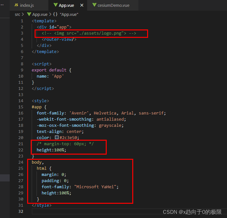Click the name: 'App' line
This screenshot has width=227, height=218.
tap(50, 76)
